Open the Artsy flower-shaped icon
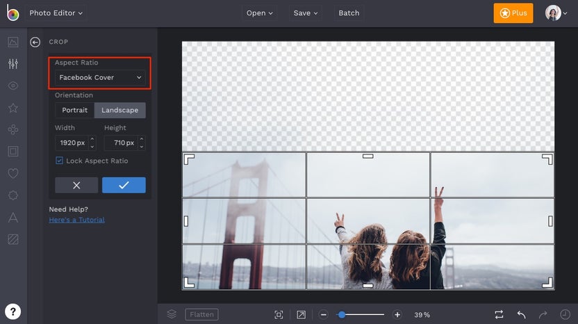This screenshot has height=324, width=578. click(13, 129)
